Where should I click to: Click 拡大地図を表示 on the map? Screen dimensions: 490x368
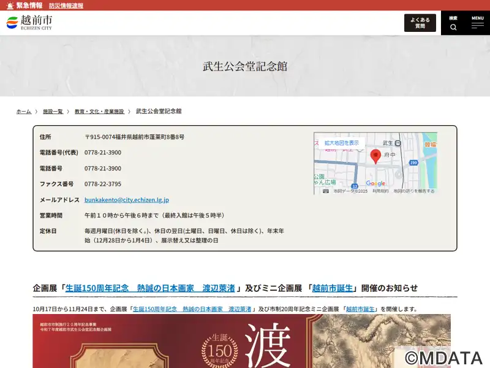point(341,142)
